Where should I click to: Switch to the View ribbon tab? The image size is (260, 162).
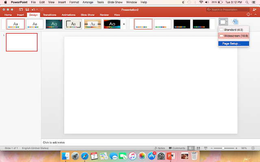click(x=117, y=15)
